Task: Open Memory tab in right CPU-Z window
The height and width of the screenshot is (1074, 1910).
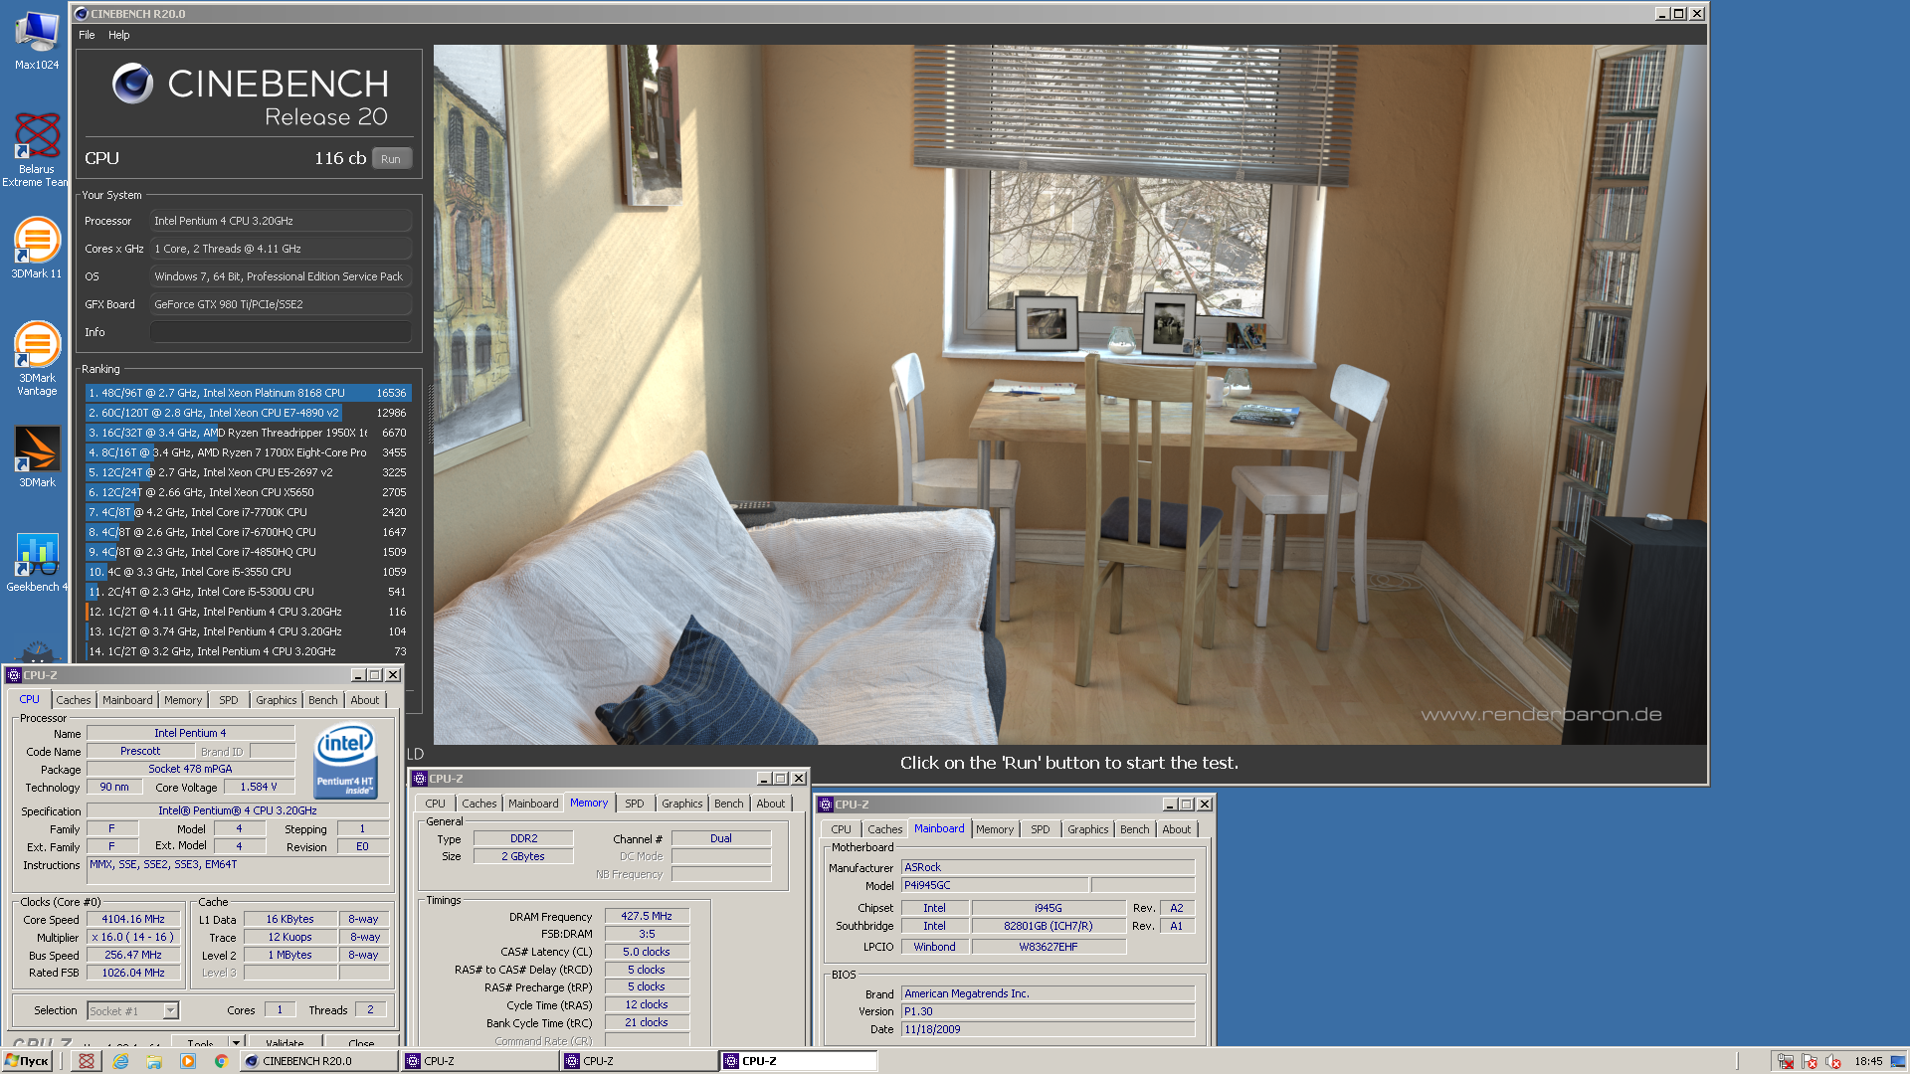Action: coord(995,829)
